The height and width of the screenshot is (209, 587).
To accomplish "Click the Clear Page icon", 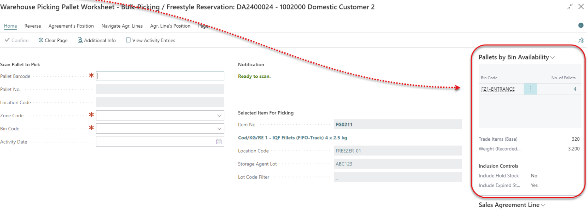I will pos(41,40).
